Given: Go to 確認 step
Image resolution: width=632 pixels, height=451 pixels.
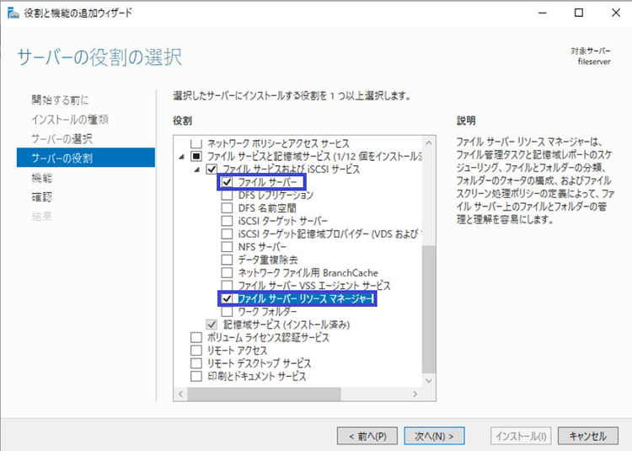Looking at the screenshot, I should 41,197.
